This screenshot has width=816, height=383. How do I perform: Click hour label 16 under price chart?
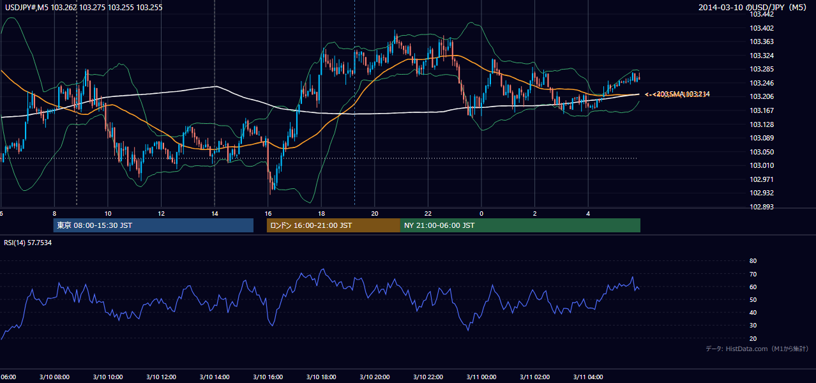point(268,213)
